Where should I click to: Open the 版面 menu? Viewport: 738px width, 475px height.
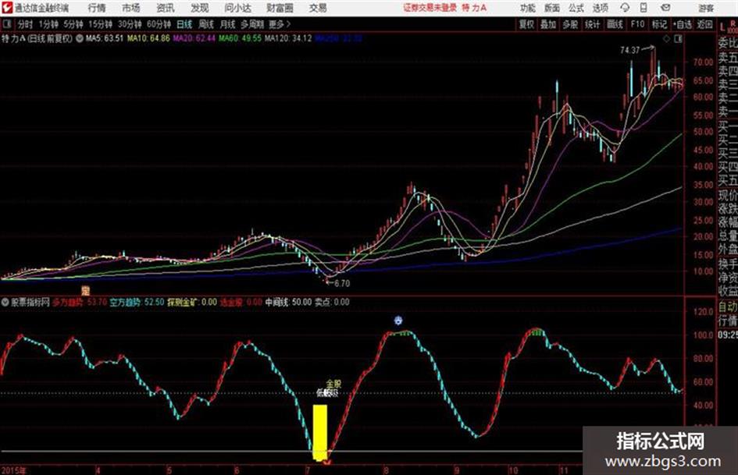[x=552, y=8]
